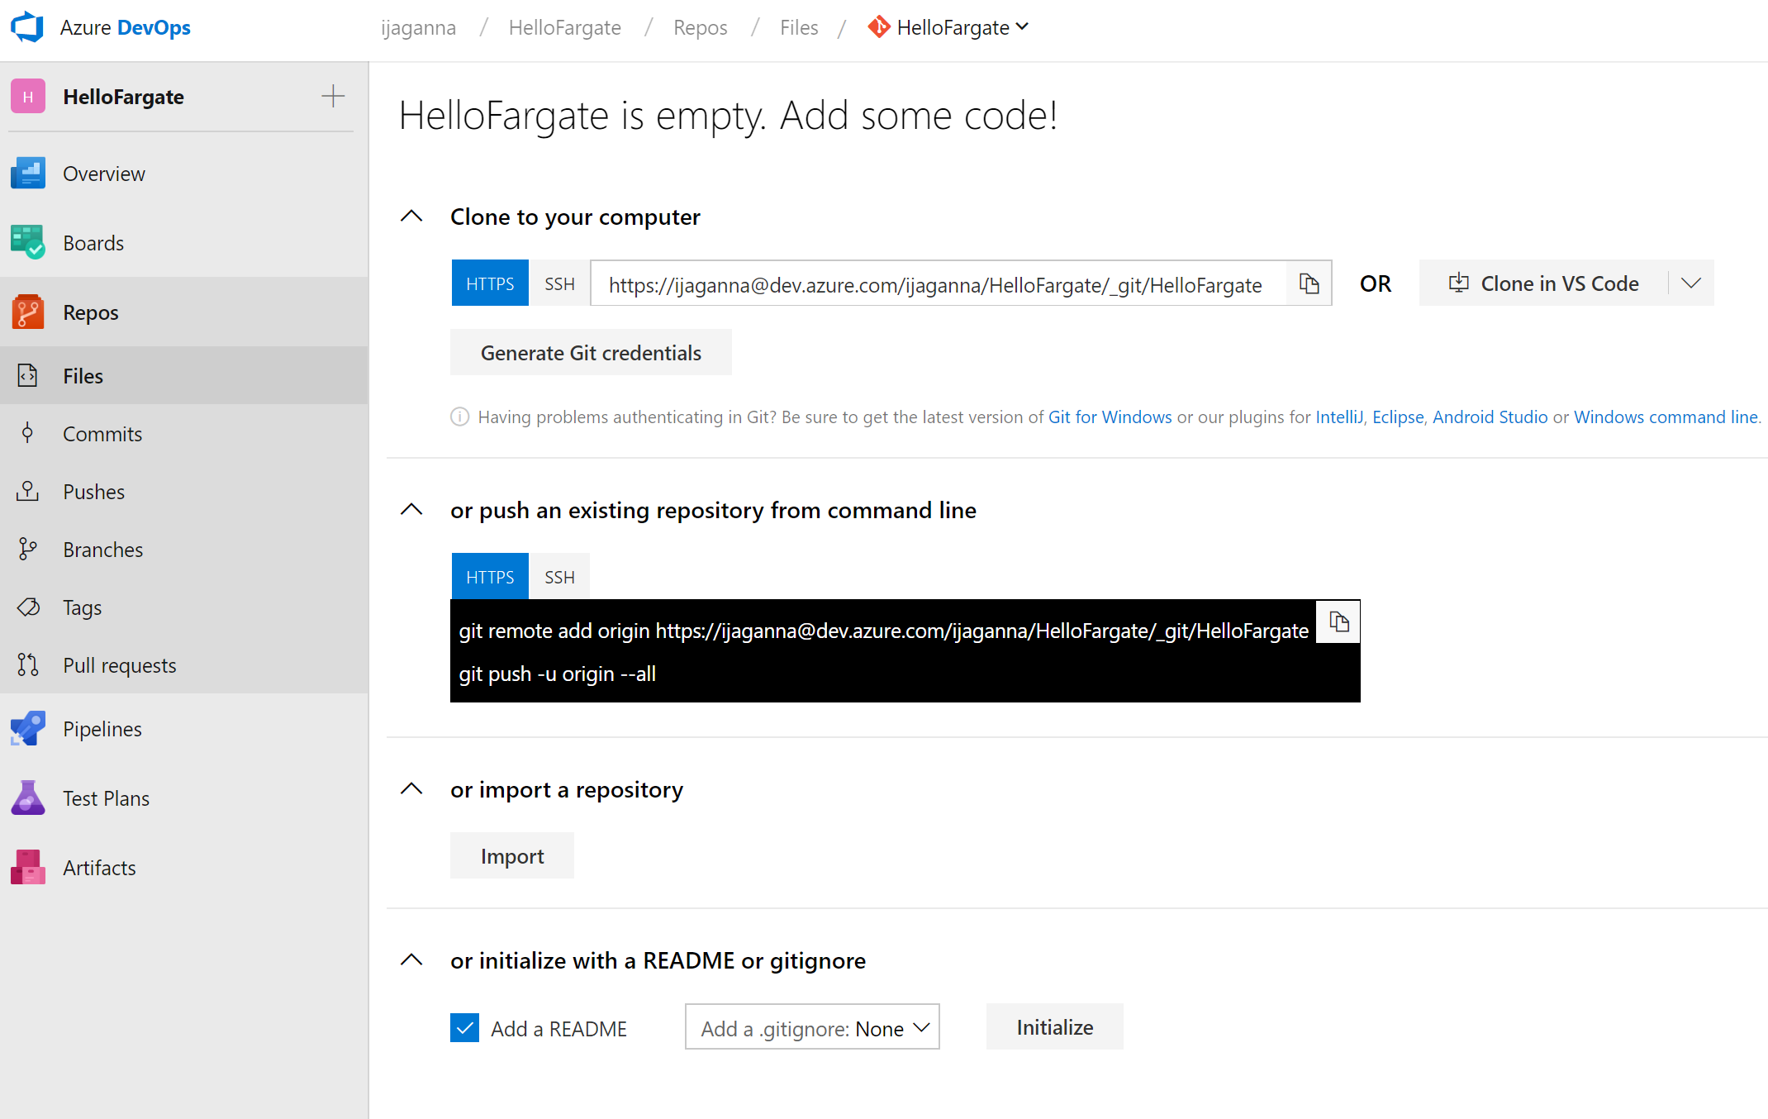Open the HelloFargate repository picker
The height and width of the screenshot is (1119, 1768).
pyautogui.click(x=950, y=27)
